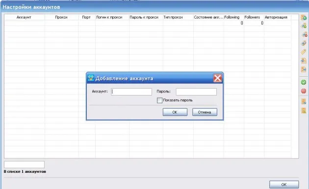
Task: Click the Отмена button
Action: [x=205, y=112]
